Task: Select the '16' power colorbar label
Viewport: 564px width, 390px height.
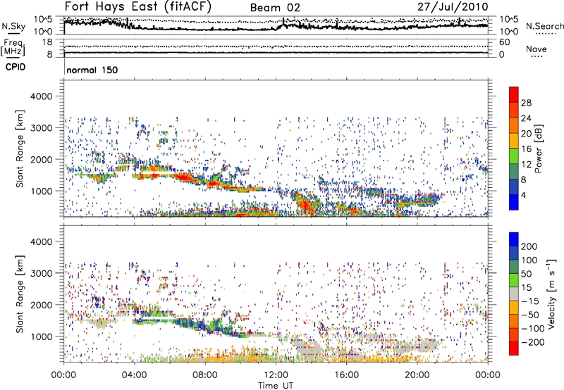Action: (x=526, y=149)
